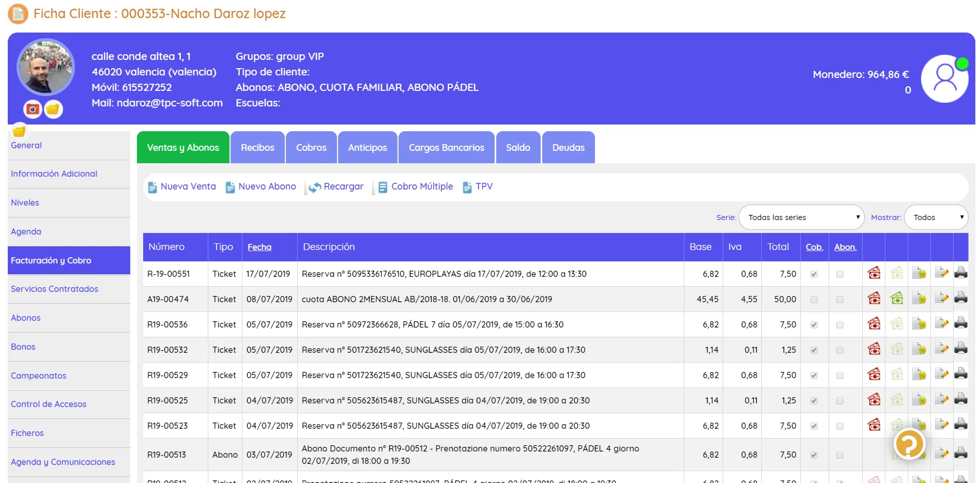Toggle Abon. checkbox for R19-00525
This screenshot has height=483, width=980.
coord(840,401)
